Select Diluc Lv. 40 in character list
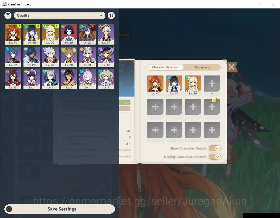 click(13, 34)
